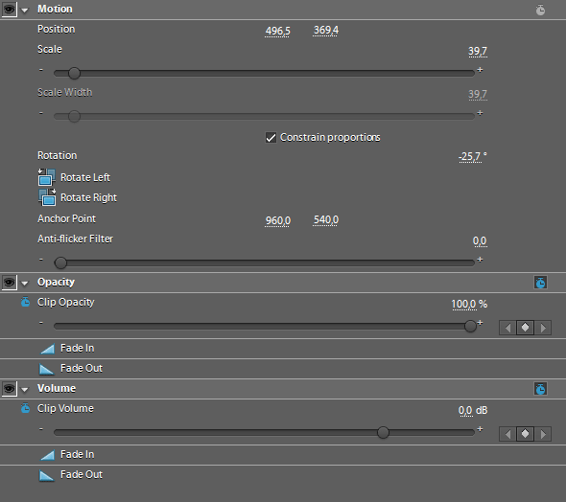Click Anchor Point X value 960,0
Image resolution: width=566 pixels, height=502 pixels.
tap(277, 220)
